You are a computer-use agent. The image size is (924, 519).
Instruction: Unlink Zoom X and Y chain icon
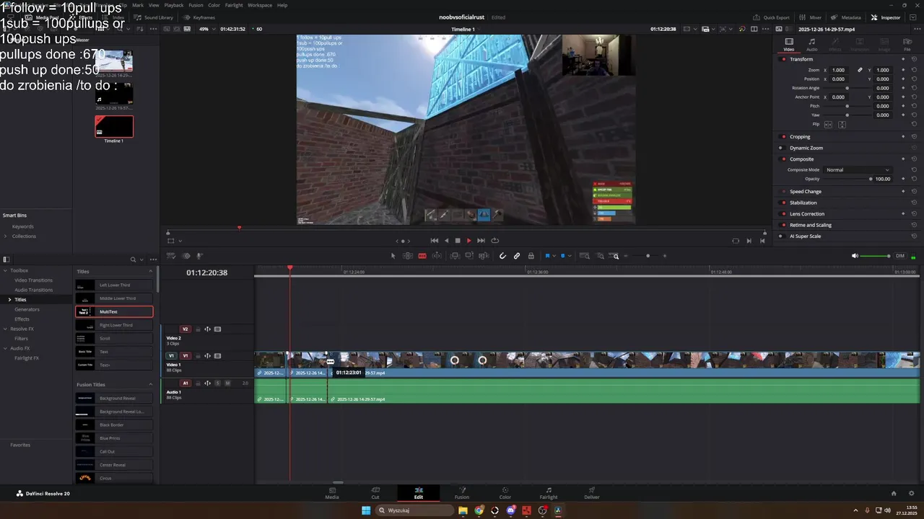pos(860,70)
